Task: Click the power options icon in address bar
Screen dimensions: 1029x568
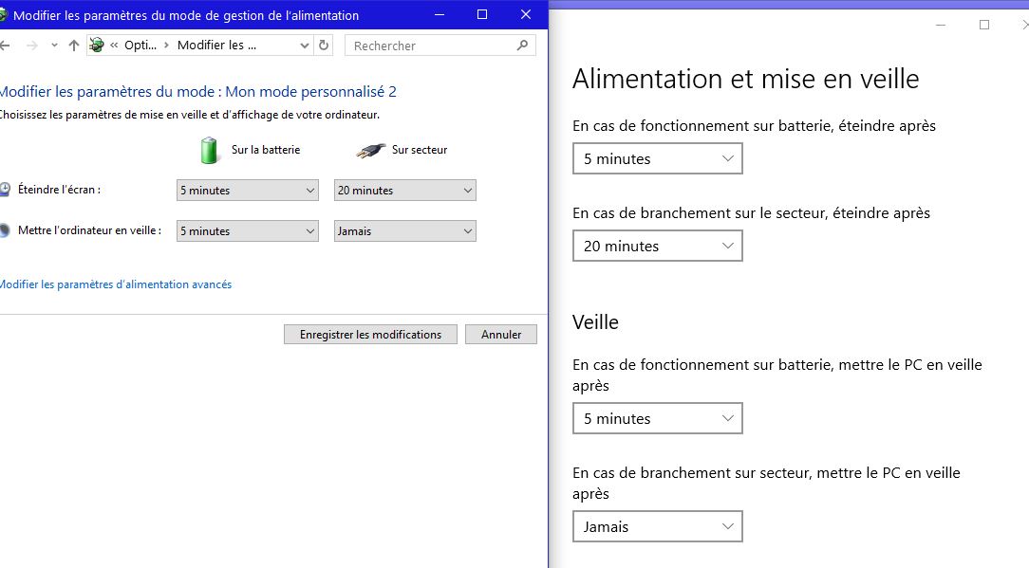Action: pyautogui.click(x=97, y=46)
